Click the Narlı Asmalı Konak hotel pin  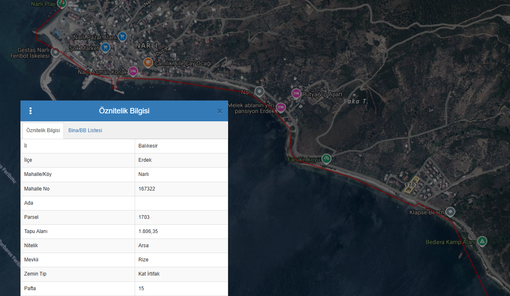pos(133,71)
